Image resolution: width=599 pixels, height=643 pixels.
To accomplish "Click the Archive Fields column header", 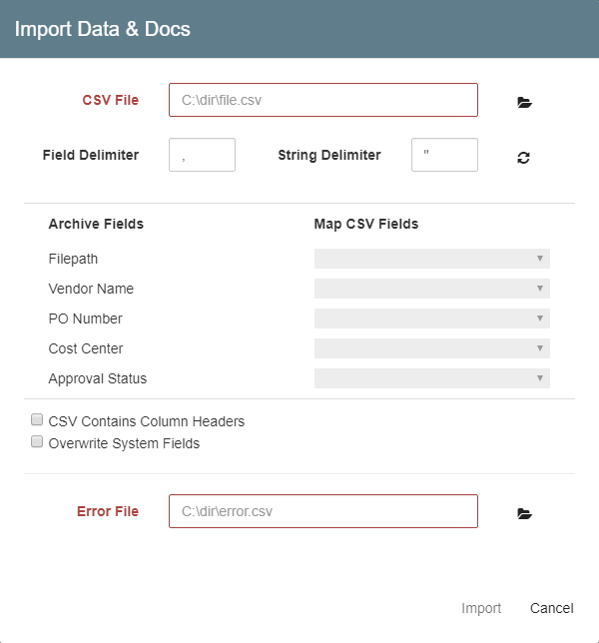I will click(96, 224).
